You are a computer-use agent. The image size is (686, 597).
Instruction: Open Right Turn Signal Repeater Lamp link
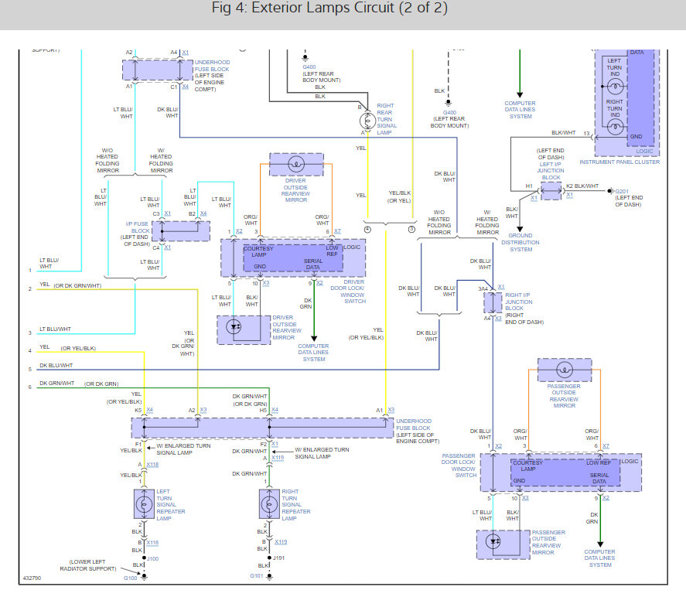click(296, 505)
